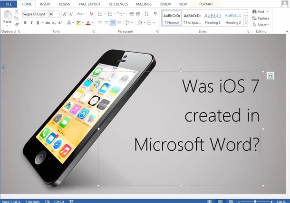Viewport: 290px width, 203px height.
Task: Cut selection with scissors icon
Action: click(17, 12)
